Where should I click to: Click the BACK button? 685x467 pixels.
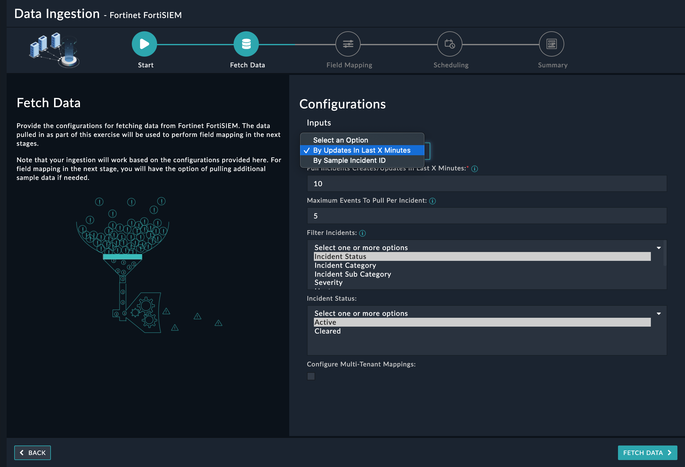point(33,453)
